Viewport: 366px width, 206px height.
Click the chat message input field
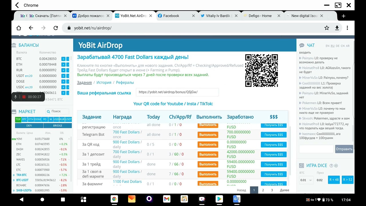point(316,149)
